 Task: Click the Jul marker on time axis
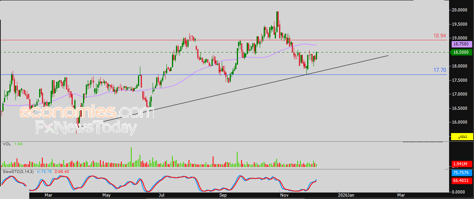coord(162,195)
